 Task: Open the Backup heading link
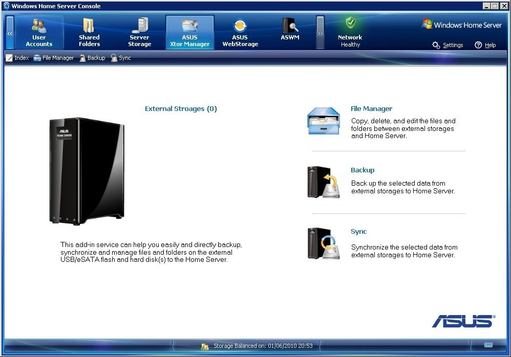click(x=363, y=170)
